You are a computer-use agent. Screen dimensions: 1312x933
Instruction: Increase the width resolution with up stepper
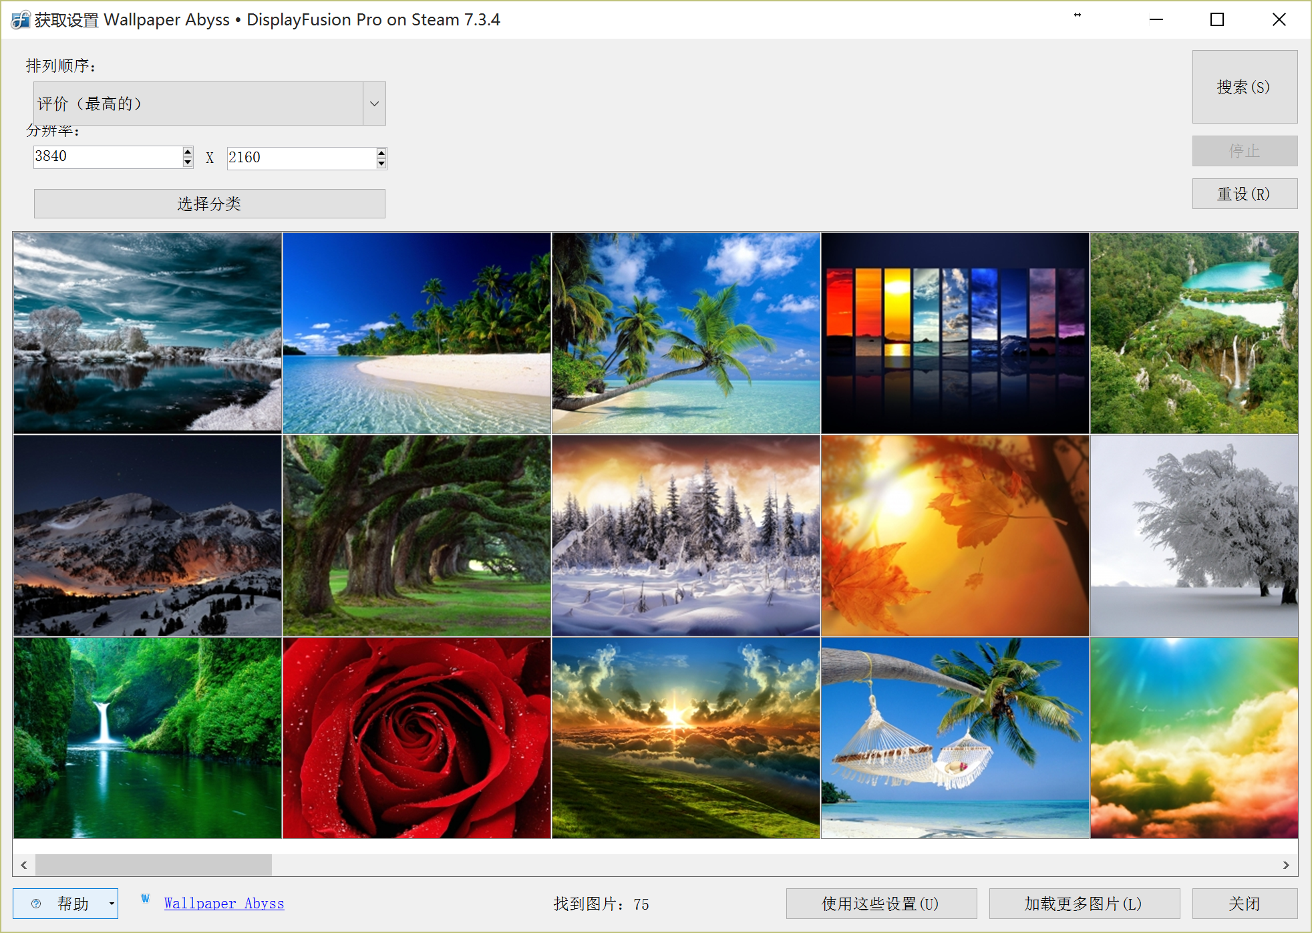188,152
